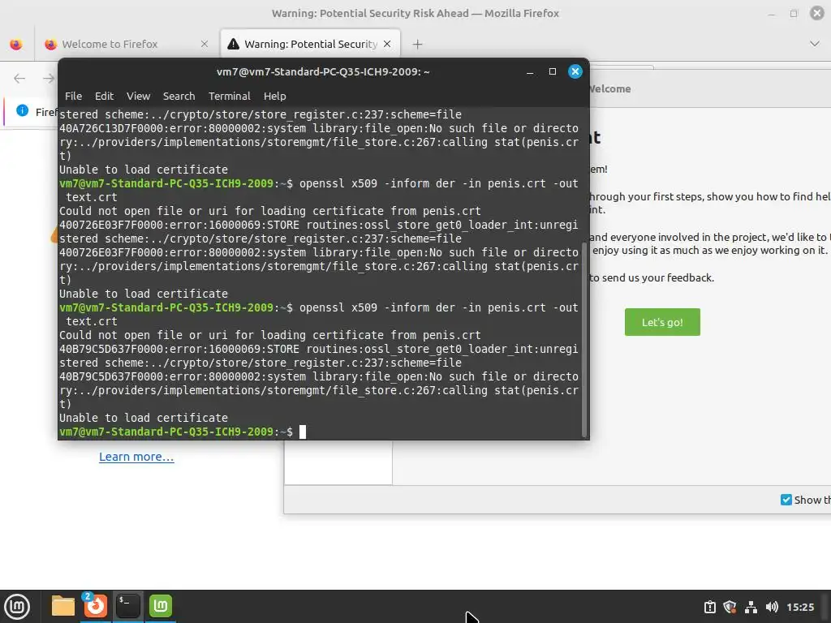Follow the Learn more… link
This screenshot has width=831, height=623.
click(136, 457)
